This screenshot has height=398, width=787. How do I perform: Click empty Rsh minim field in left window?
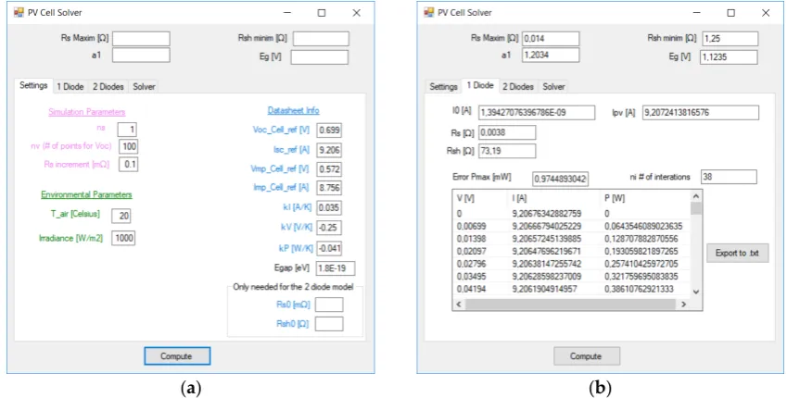321,39
